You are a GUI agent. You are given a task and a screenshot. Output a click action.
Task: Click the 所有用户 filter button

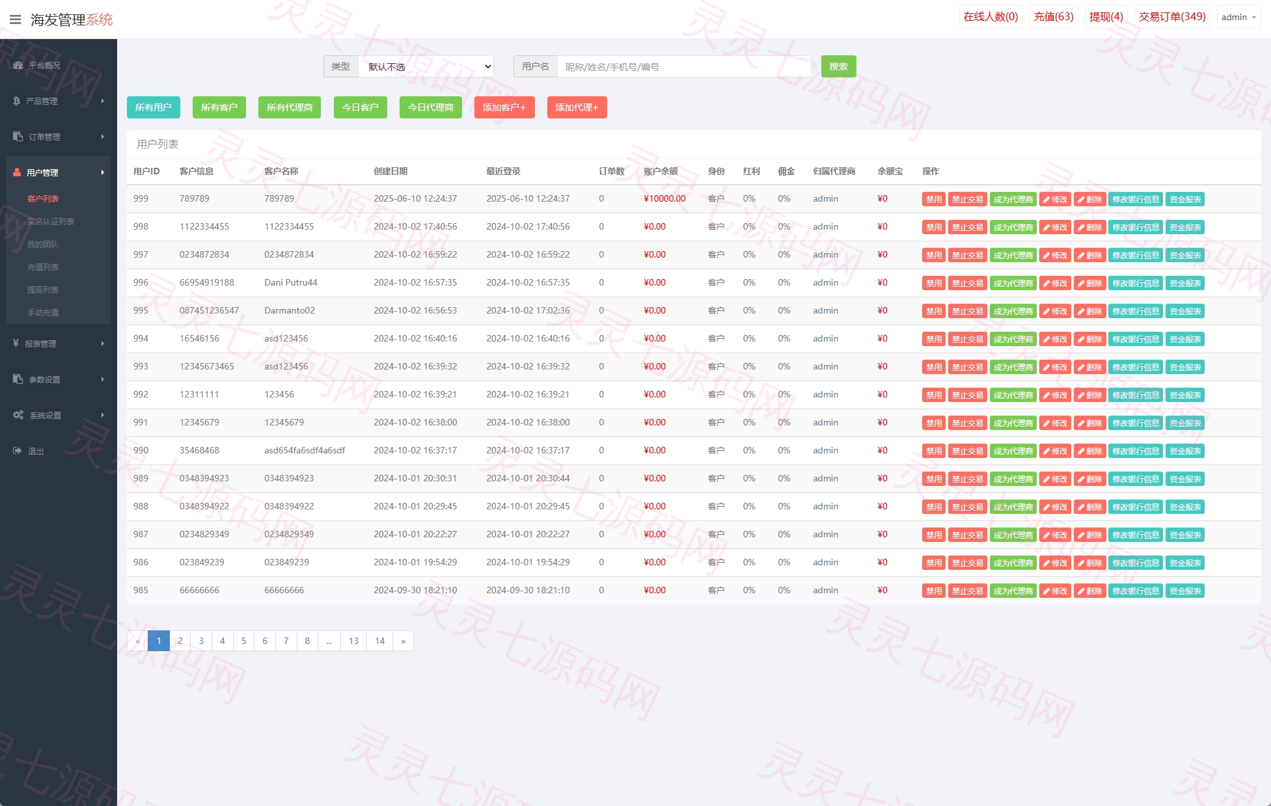pos(153,107)
